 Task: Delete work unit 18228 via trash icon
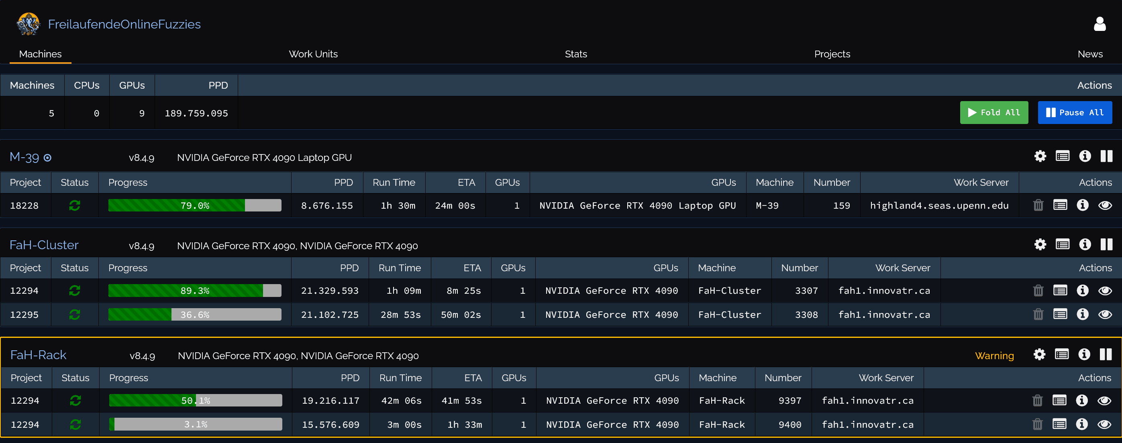[x=1038, y=205]
